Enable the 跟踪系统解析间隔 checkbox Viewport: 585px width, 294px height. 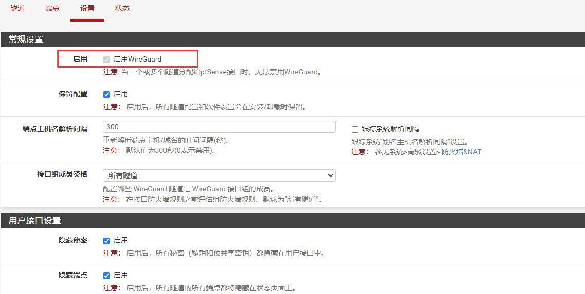355,129
